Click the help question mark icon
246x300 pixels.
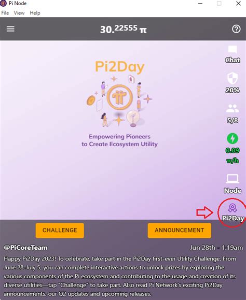click(x=236, y=29)
